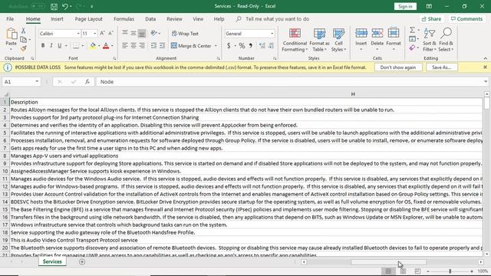Click Don't show again button
This screenshot has width=491, height=276.
[x=398, y=67]
